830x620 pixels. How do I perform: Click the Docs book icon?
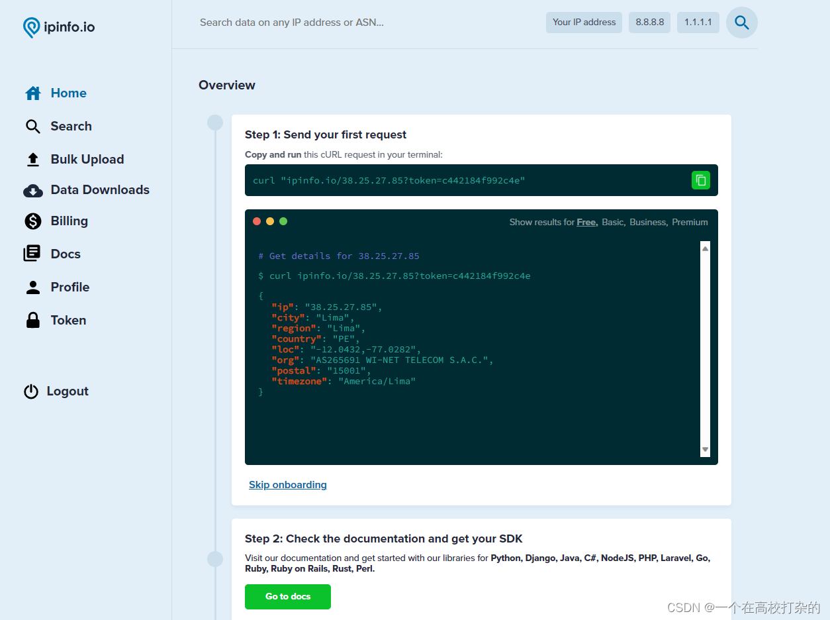pos(32,254)
